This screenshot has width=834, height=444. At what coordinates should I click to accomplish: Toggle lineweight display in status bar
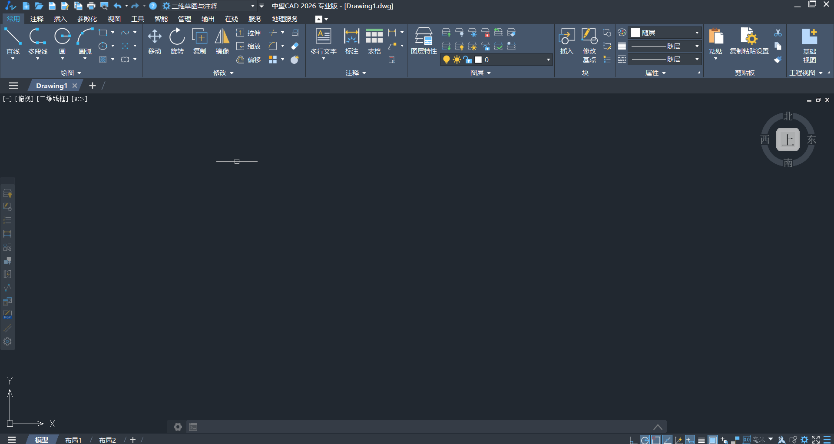point(702,440)
